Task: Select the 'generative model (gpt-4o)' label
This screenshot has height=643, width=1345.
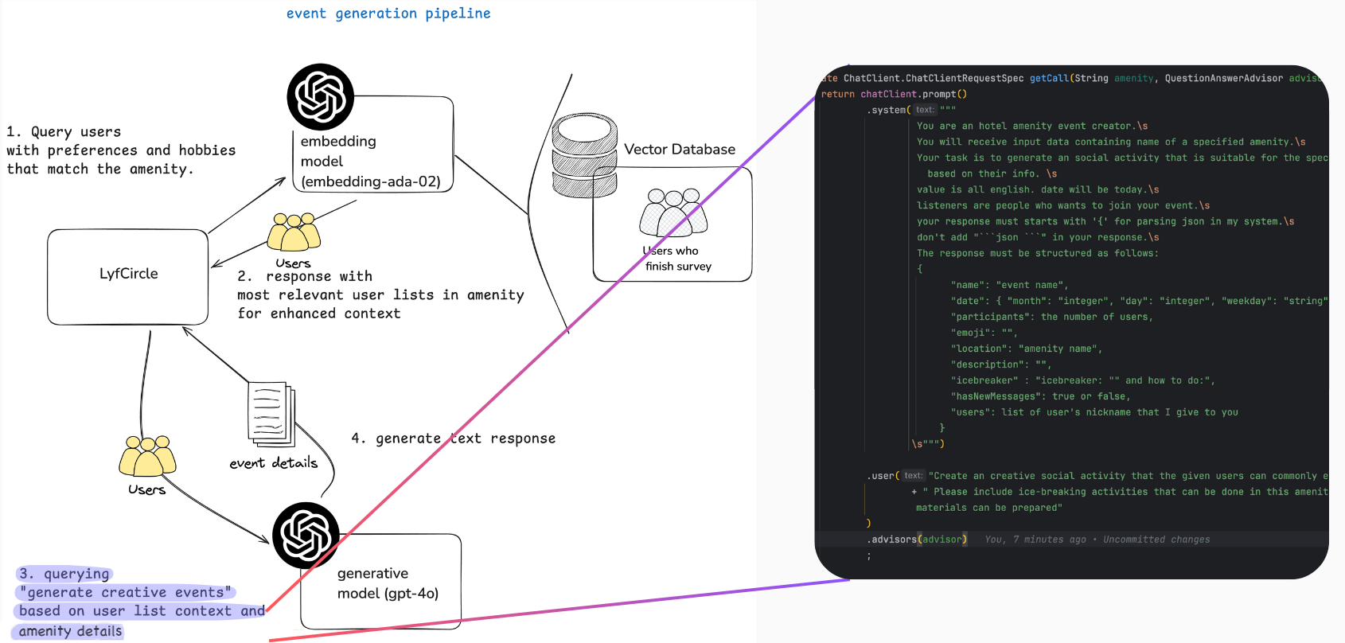Action: click(x=388, y=583)
